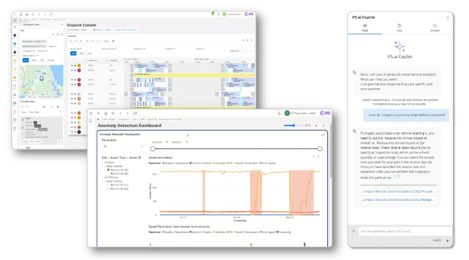Click the start handle of date range slider
The height and width of the screenshot is (260, 469).
tap(153, 149)
